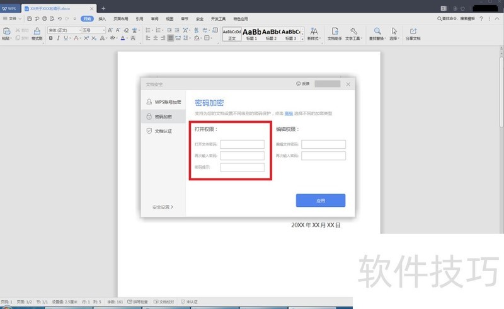Click the 密码提示 (password hint) field
The height and width of the screenshot is (309, 504).
pos(243,167)
